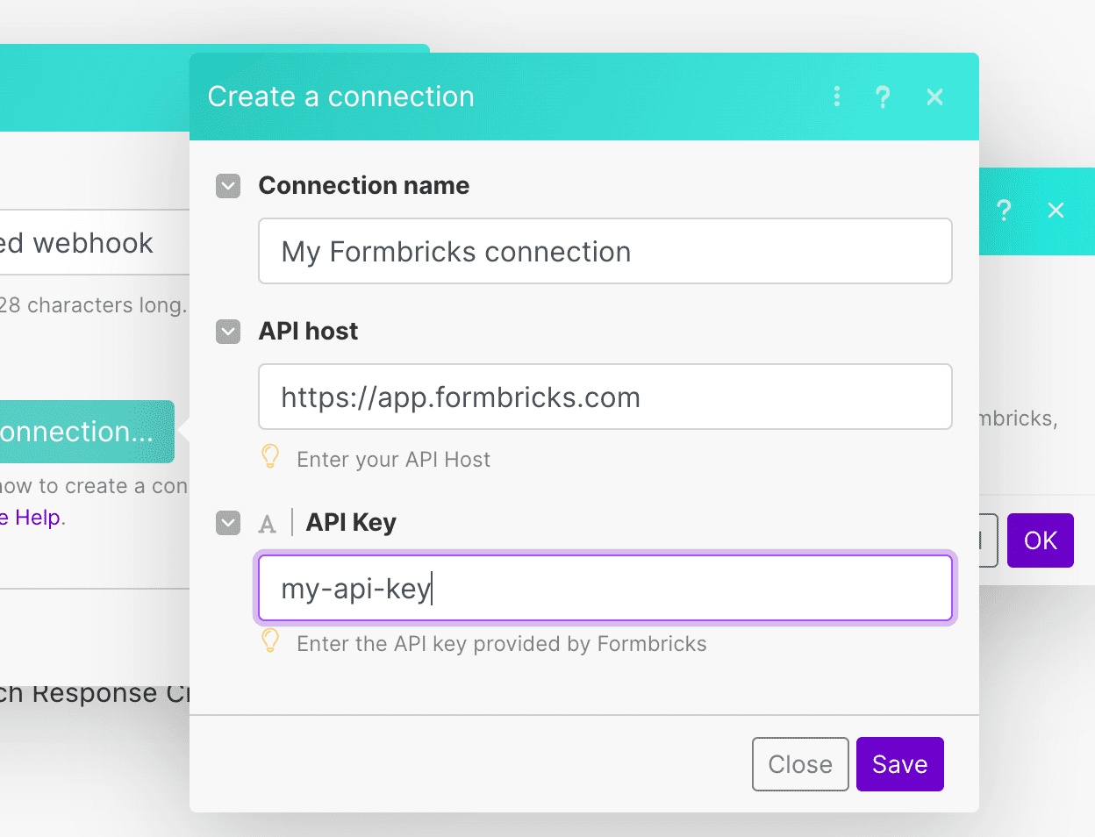
Task: Close the Create a connection dialog with X
Action: click(935, 97)
